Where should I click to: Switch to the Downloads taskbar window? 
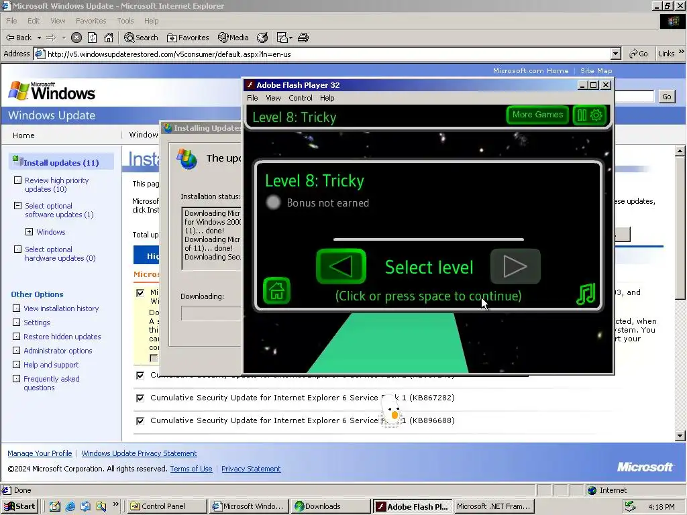click(x=331, y=506)
